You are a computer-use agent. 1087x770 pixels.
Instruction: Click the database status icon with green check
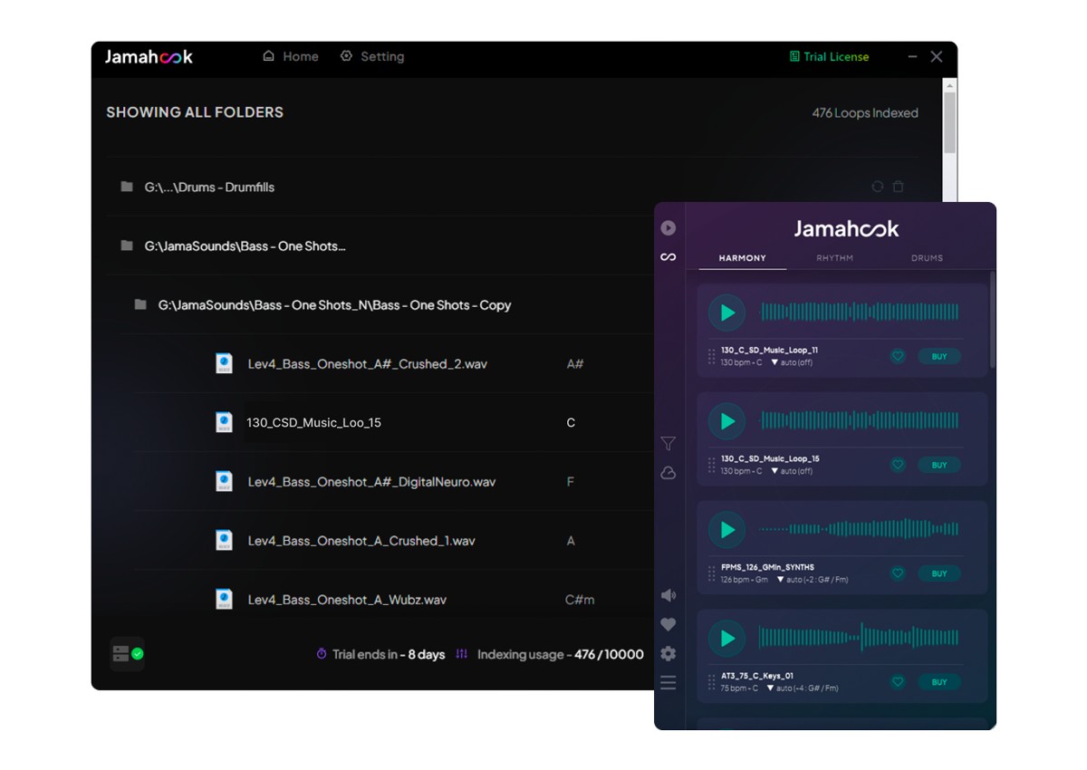[128, 653]
